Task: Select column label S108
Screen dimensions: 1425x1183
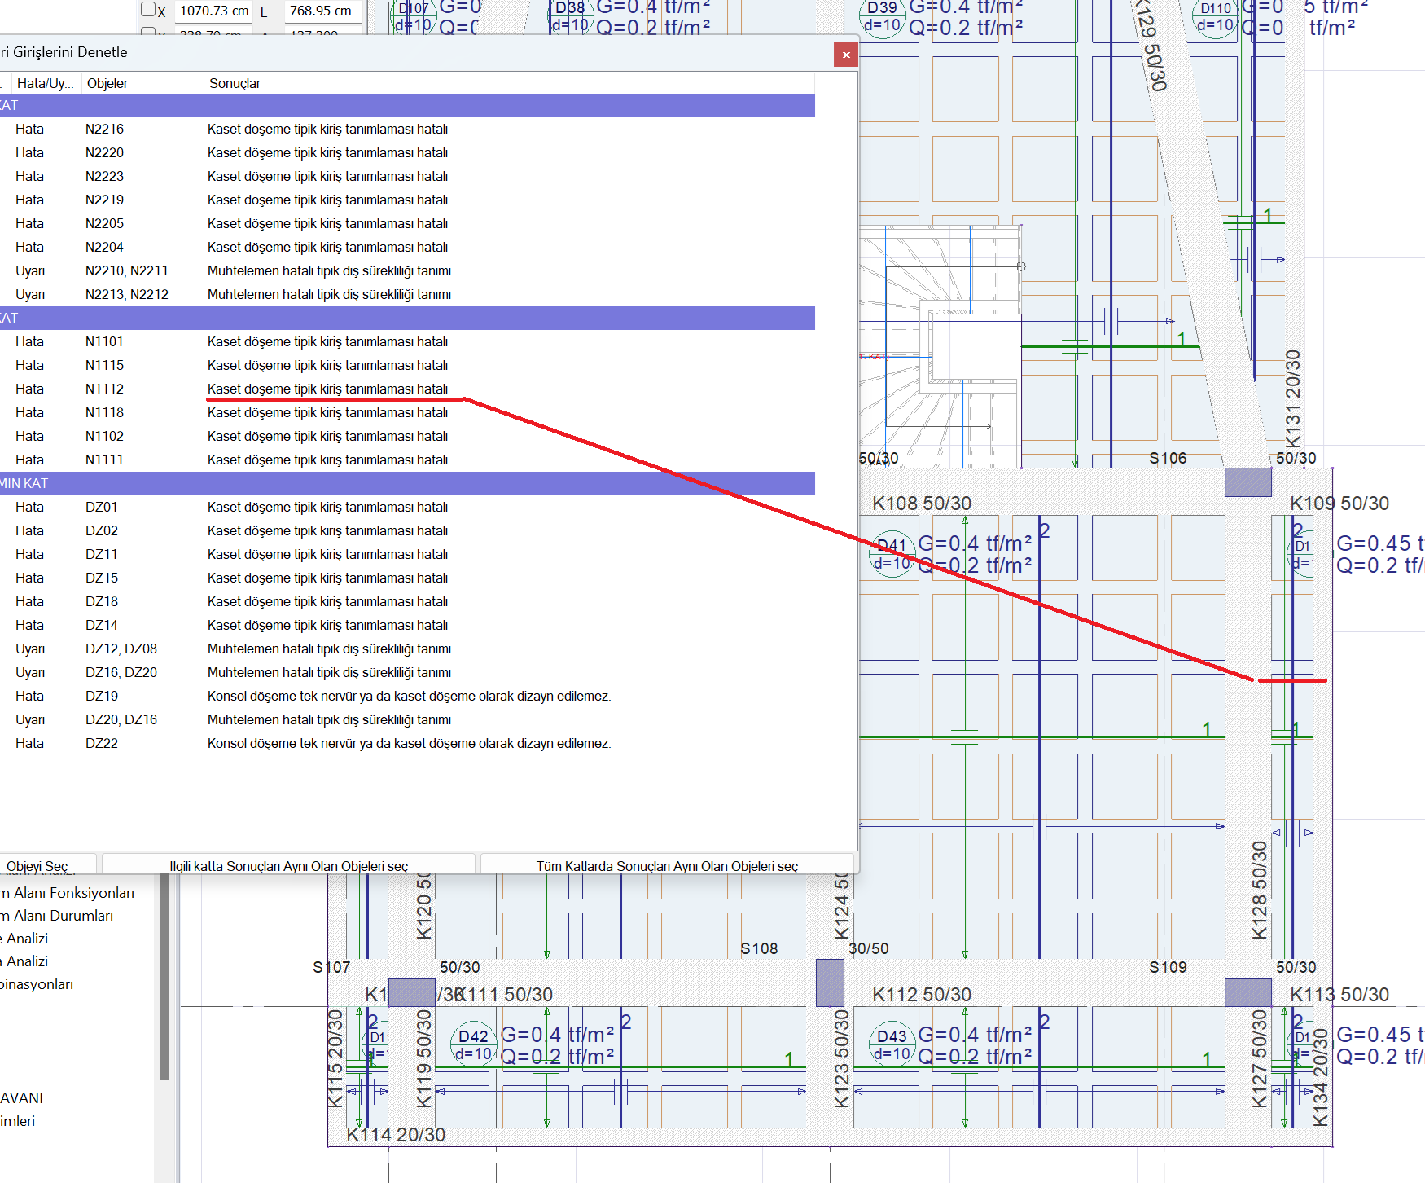Action: point(759,948)
